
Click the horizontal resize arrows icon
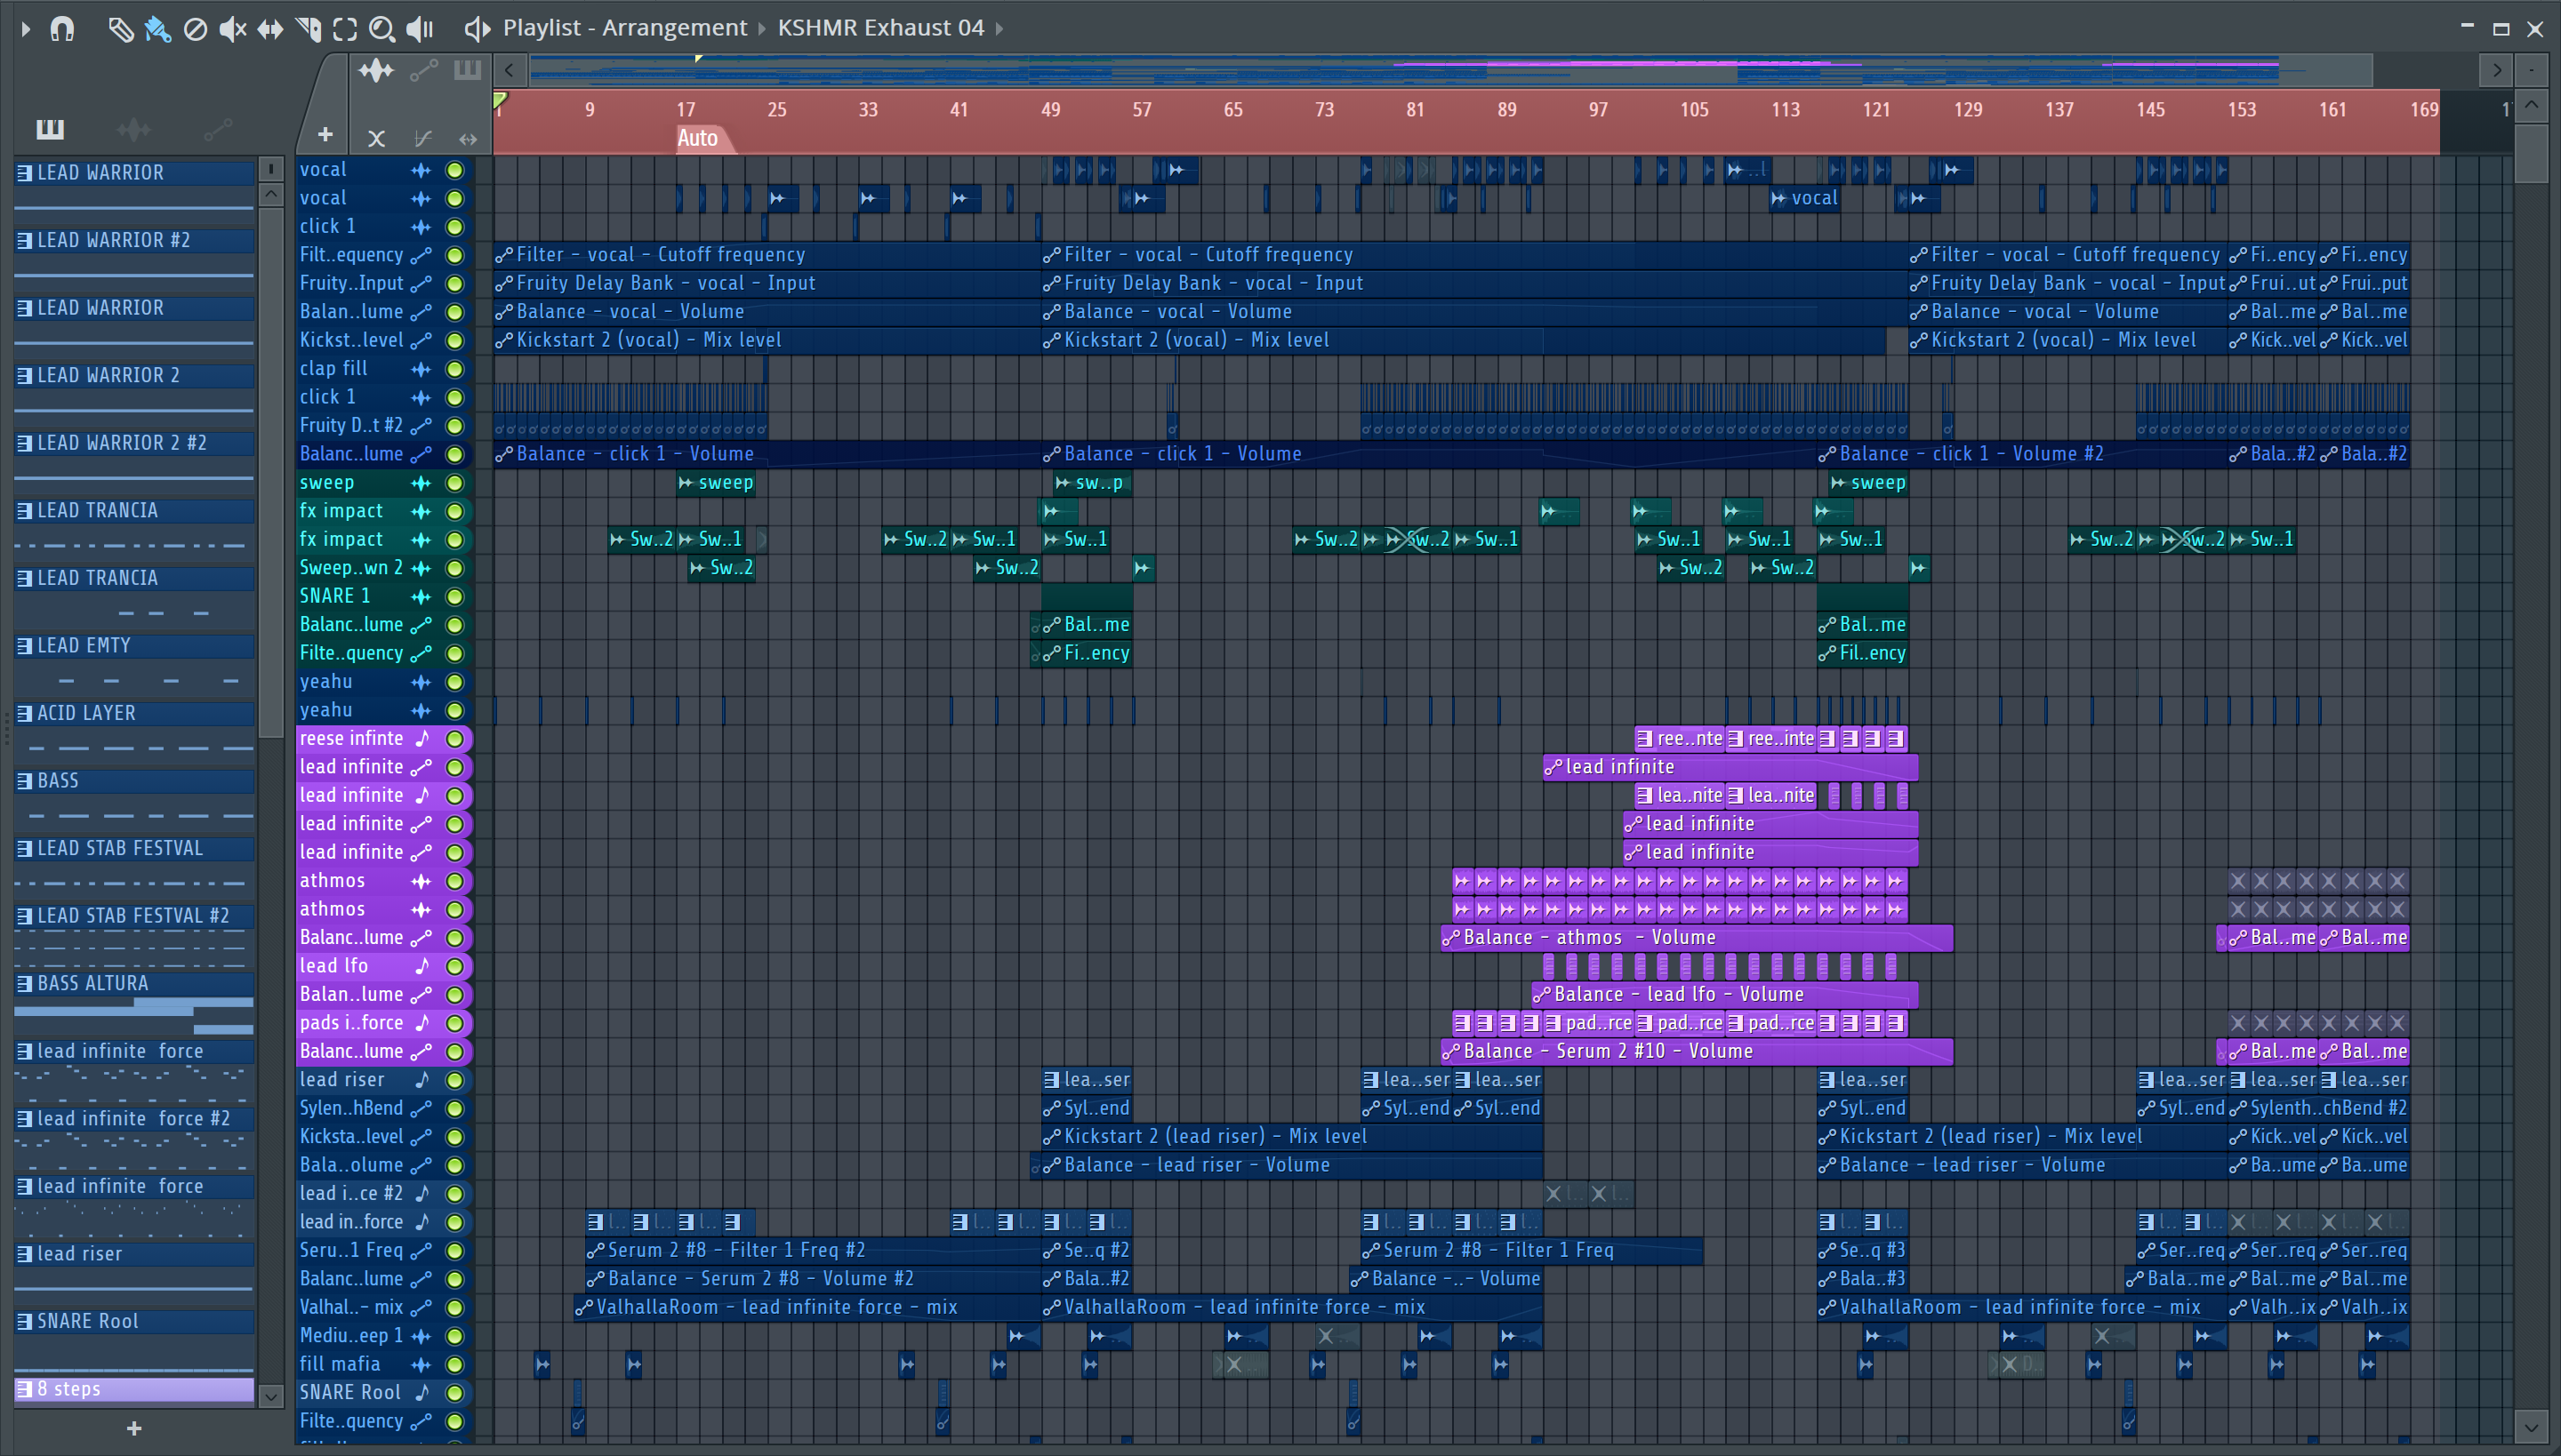click(467, 138)
